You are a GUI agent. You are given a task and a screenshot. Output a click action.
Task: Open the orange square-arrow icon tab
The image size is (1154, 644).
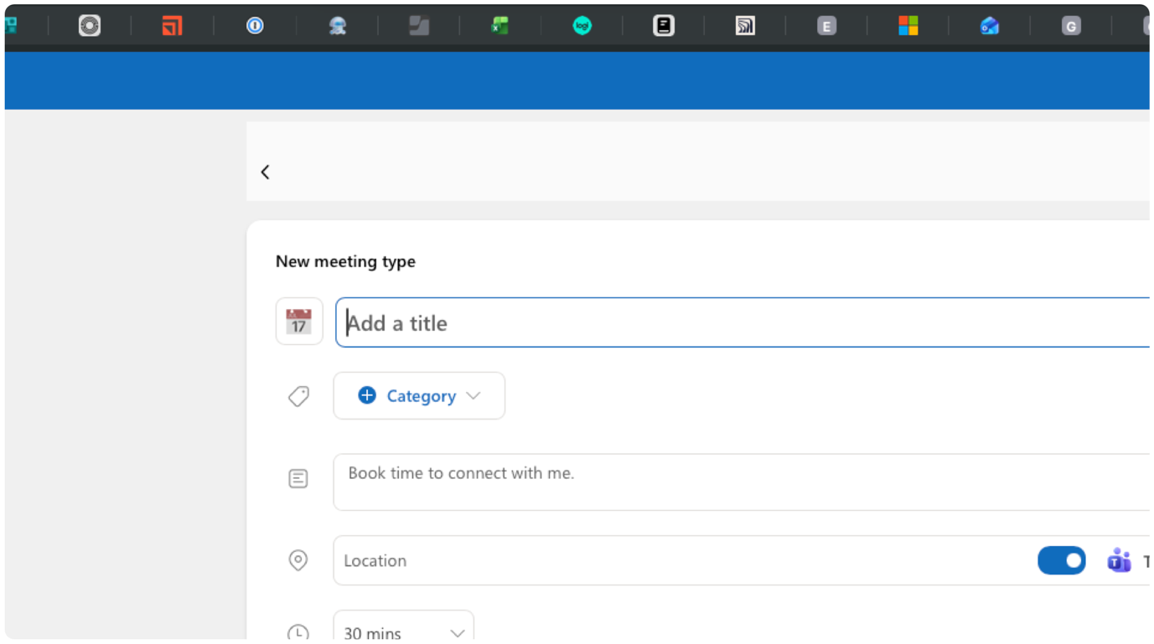coord(173,26)
